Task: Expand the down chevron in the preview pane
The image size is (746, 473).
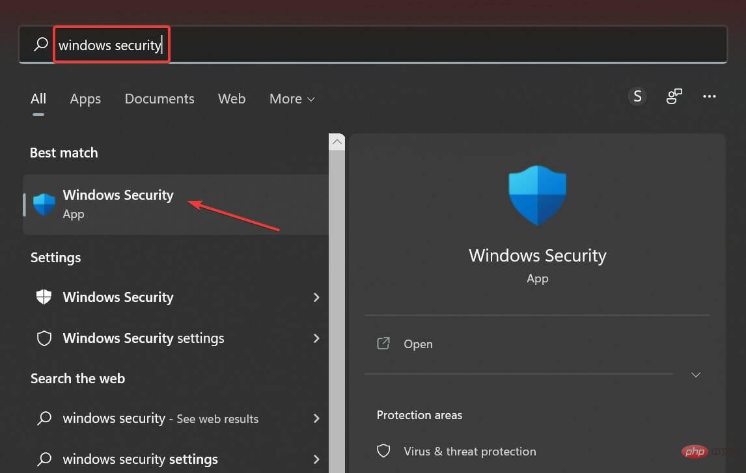Action: point(696,375)
